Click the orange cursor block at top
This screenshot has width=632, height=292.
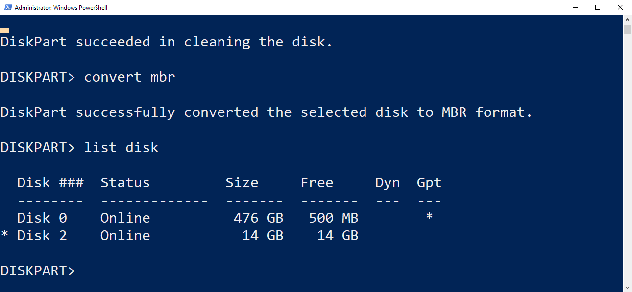click(x=4, y=30)
